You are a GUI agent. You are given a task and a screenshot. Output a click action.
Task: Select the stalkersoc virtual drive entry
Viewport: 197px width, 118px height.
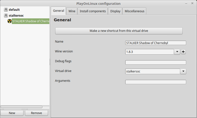coord(16,15)
